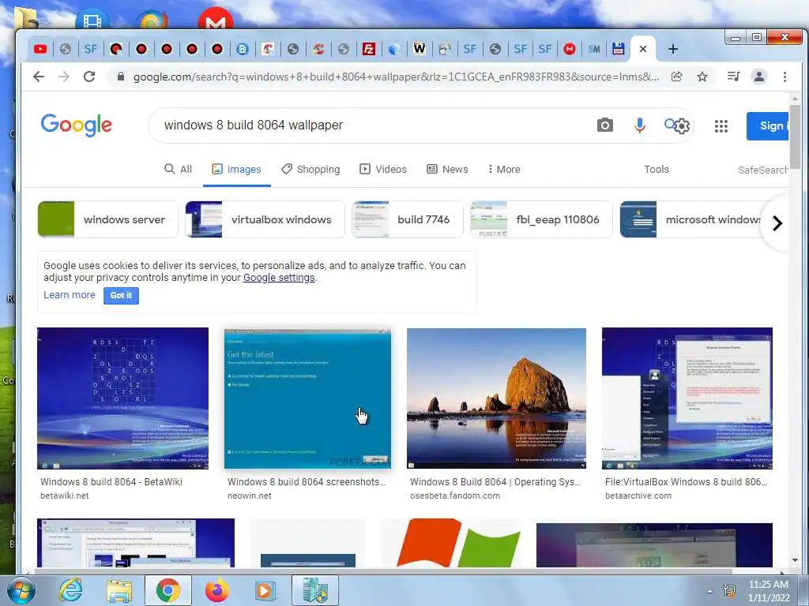Click the address bar URL
Screen dimensions: 809x606
coord(396,77)
